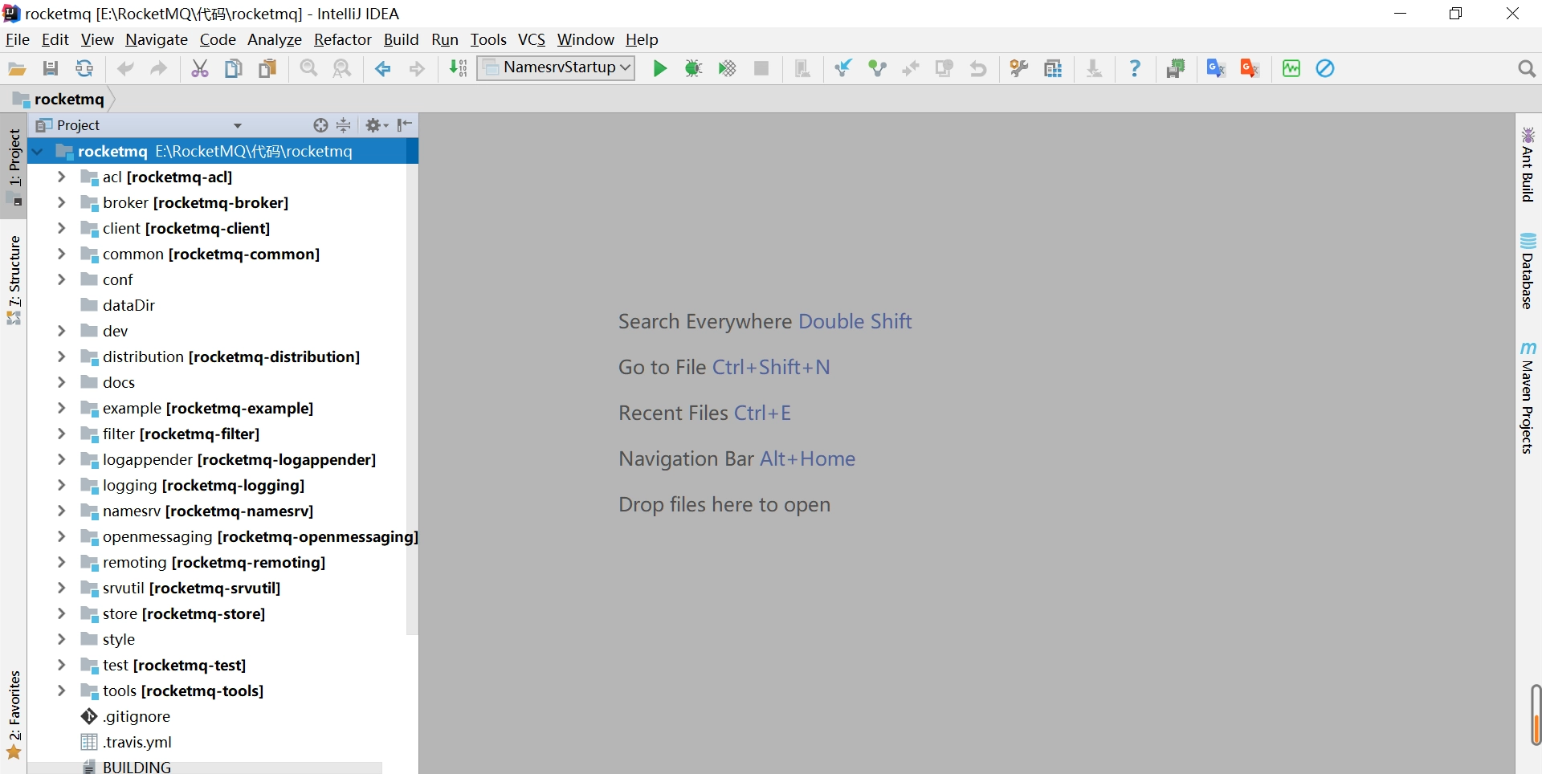
Task: Run NamesrvStartup with the green play icon
Action: click(660, 69)
